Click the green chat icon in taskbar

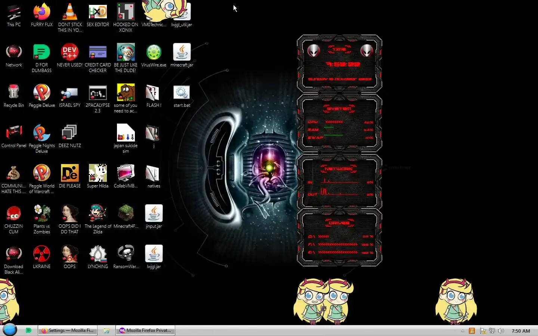coord(28,330)
